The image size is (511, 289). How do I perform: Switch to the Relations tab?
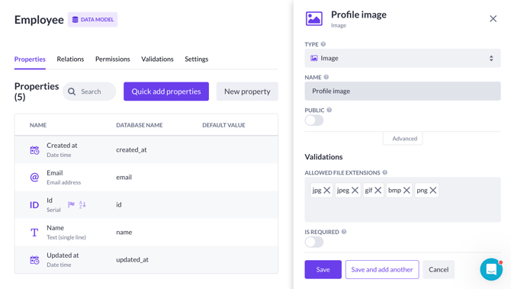click(70, 59)
